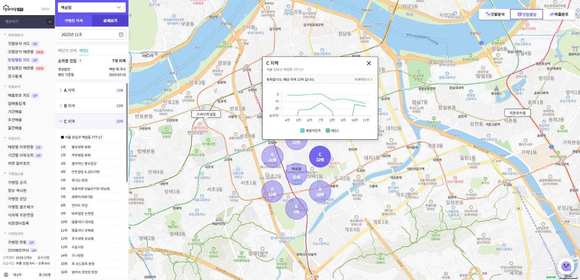Select the 배달의 민족 tab
This screenshot has width=580, height=280.
[67, 50]
